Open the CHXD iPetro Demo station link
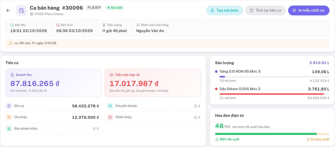This screenshot has height=147, width=335. coord(49,14)
